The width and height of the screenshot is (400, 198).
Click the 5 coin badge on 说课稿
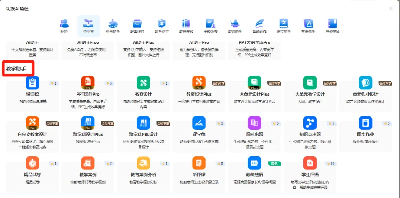[x=54, y=83]
